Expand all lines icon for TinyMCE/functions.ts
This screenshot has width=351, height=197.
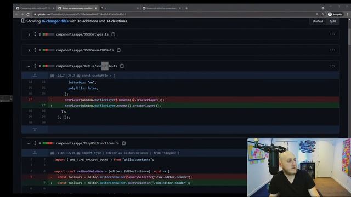pyautogui.click(x=35, y=143)
